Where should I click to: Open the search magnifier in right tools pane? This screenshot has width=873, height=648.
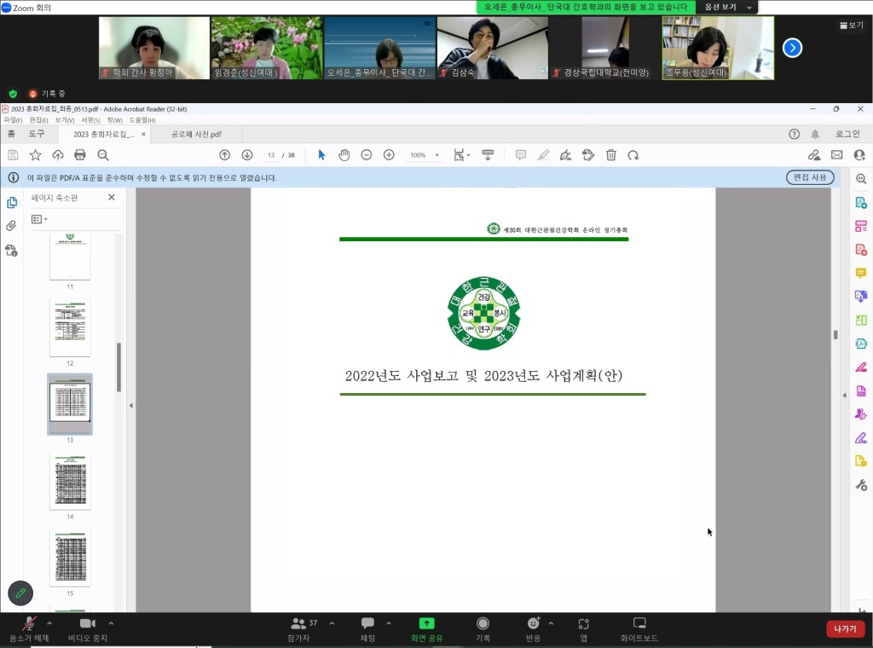click(861, 179)
